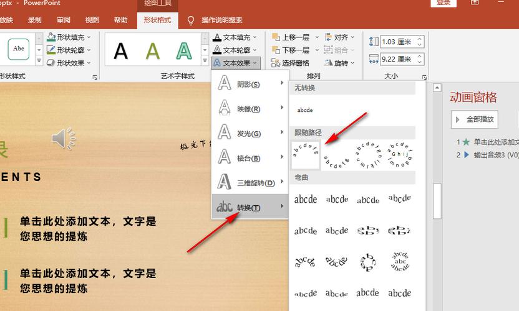519x311 pixels.
Task: Open the Text Outline (文本轮廓) dropdown
Action: click(235, 50)
